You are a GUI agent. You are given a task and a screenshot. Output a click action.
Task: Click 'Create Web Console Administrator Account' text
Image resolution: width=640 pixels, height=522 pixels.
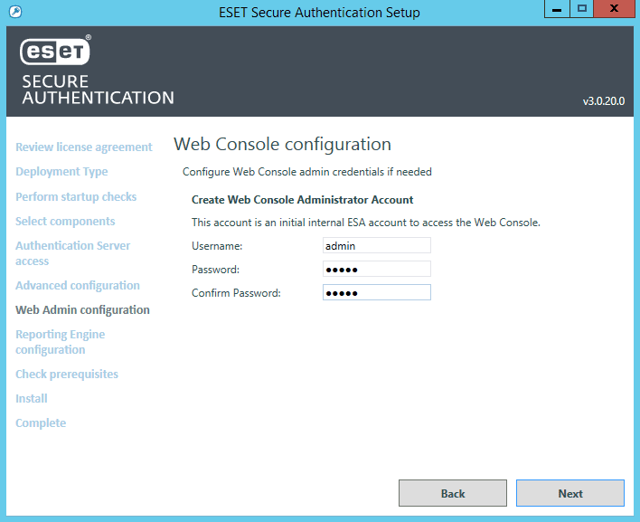point(303,200)
